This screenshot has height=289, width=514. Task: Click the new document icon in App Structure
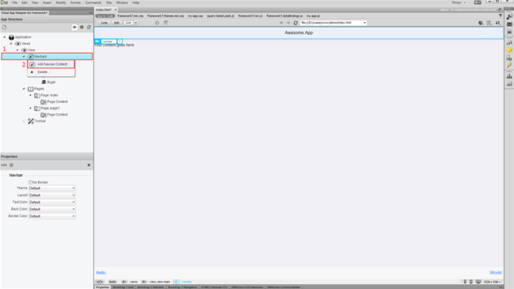(4, 27)
